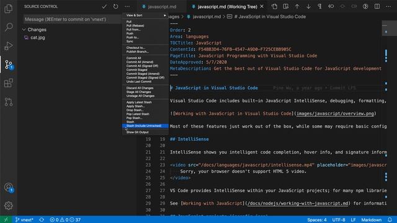This screenshot has width=397, height=223.
Task: Click the open previous revision icon
Action: tap(331, 7)
